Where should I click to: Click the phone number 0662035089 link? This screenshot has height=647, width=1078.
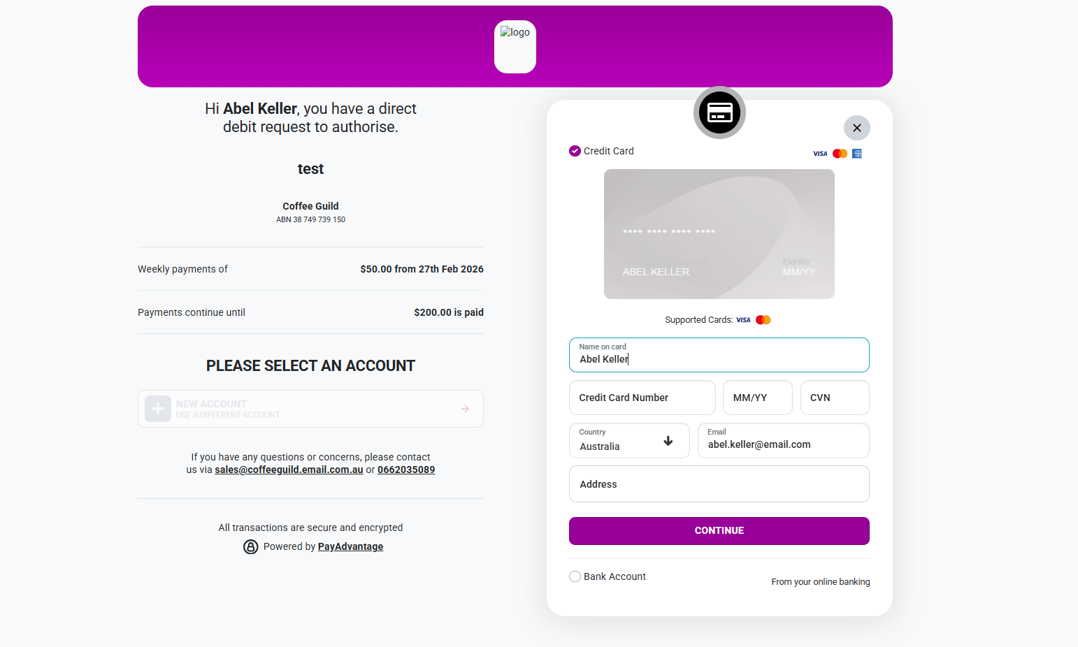(406, 470)
